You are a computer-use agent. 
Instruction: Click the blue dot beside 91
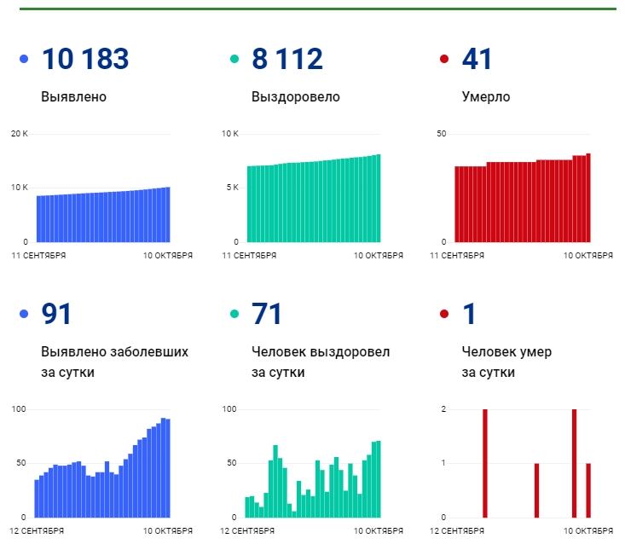[x=24, y=314]
